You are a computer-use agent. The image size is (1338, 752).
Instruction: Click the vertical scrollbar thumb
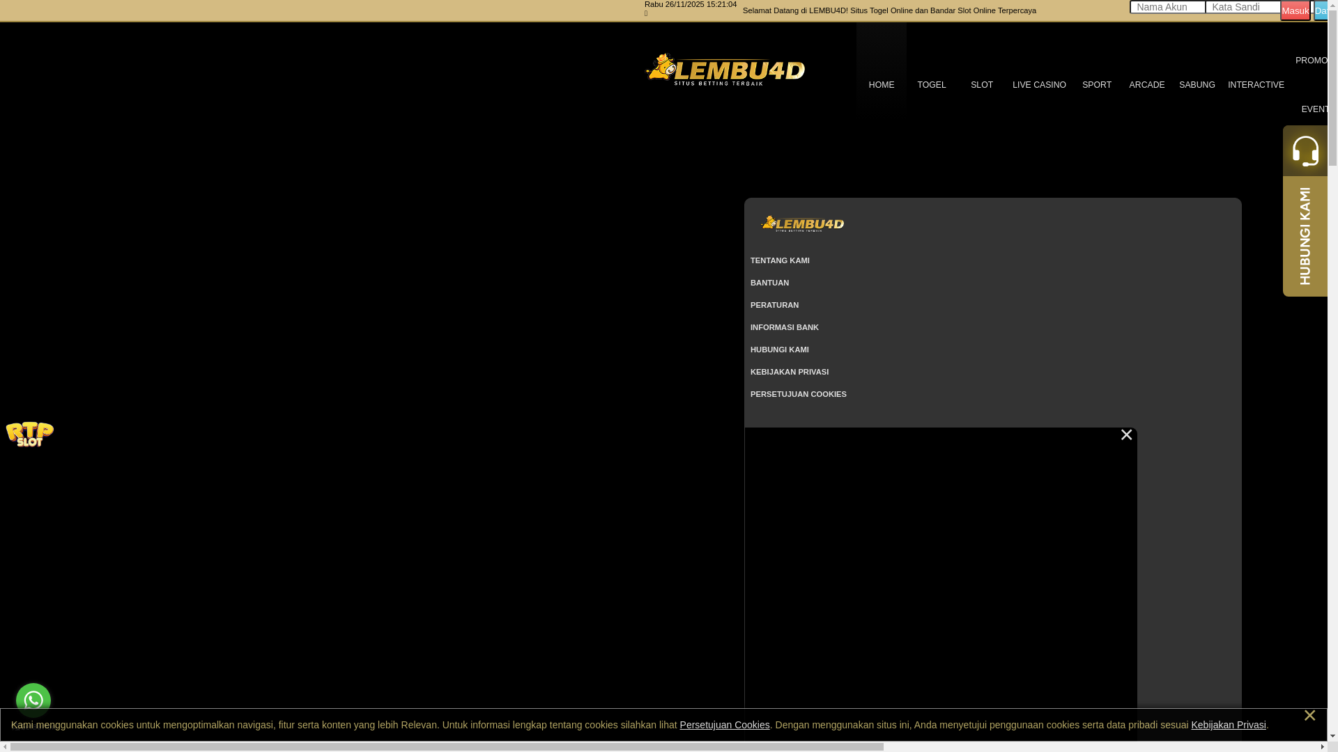pyautogui.click(x=1332, y=86)
